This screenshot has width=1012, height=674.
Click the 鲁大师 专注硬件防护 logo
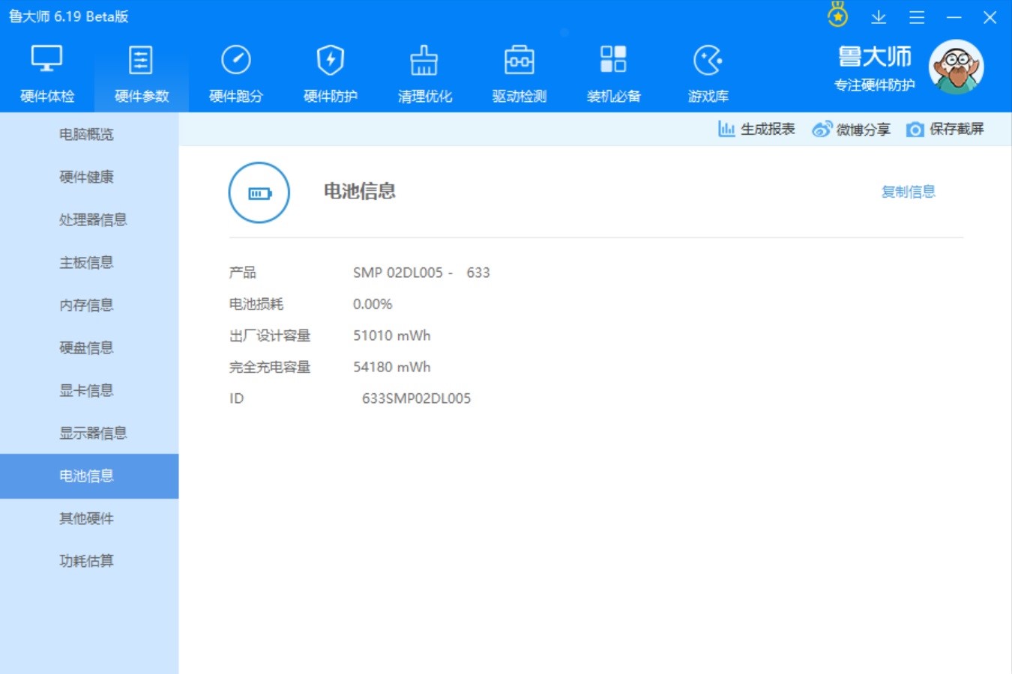(875, 67)
